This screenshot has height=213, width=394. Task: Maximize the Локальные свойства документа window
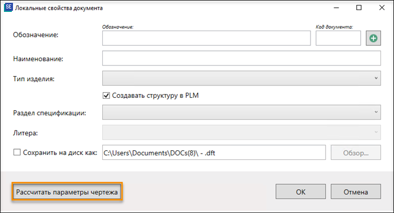tap(359, 8)
